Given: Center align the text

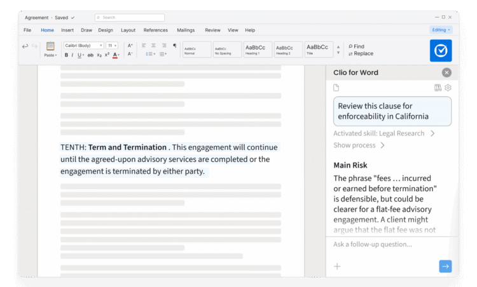Looking at the screenshot, I should pos(154,46).
